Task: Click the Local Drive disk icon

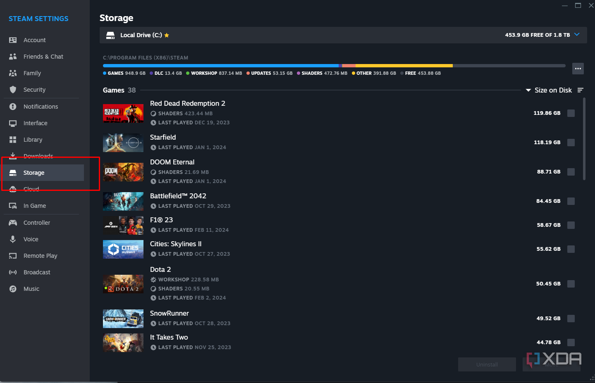Action: [x=110, y=35]
